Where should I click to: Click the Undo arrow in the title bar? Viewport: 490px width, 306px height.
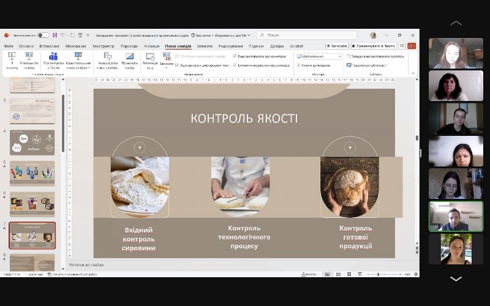pyautogui.click(x=63, y=35)
